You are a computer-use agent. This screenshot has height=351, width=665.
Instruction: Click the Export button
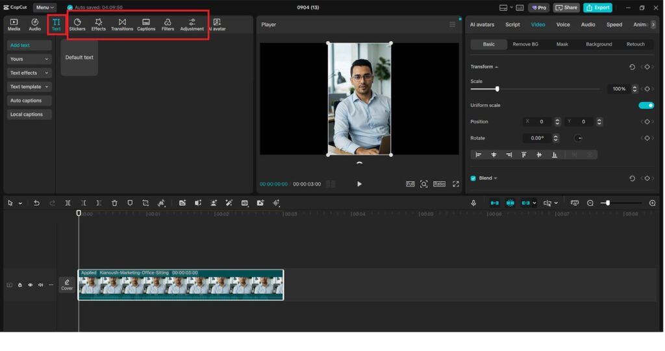[x=597, y=8]
